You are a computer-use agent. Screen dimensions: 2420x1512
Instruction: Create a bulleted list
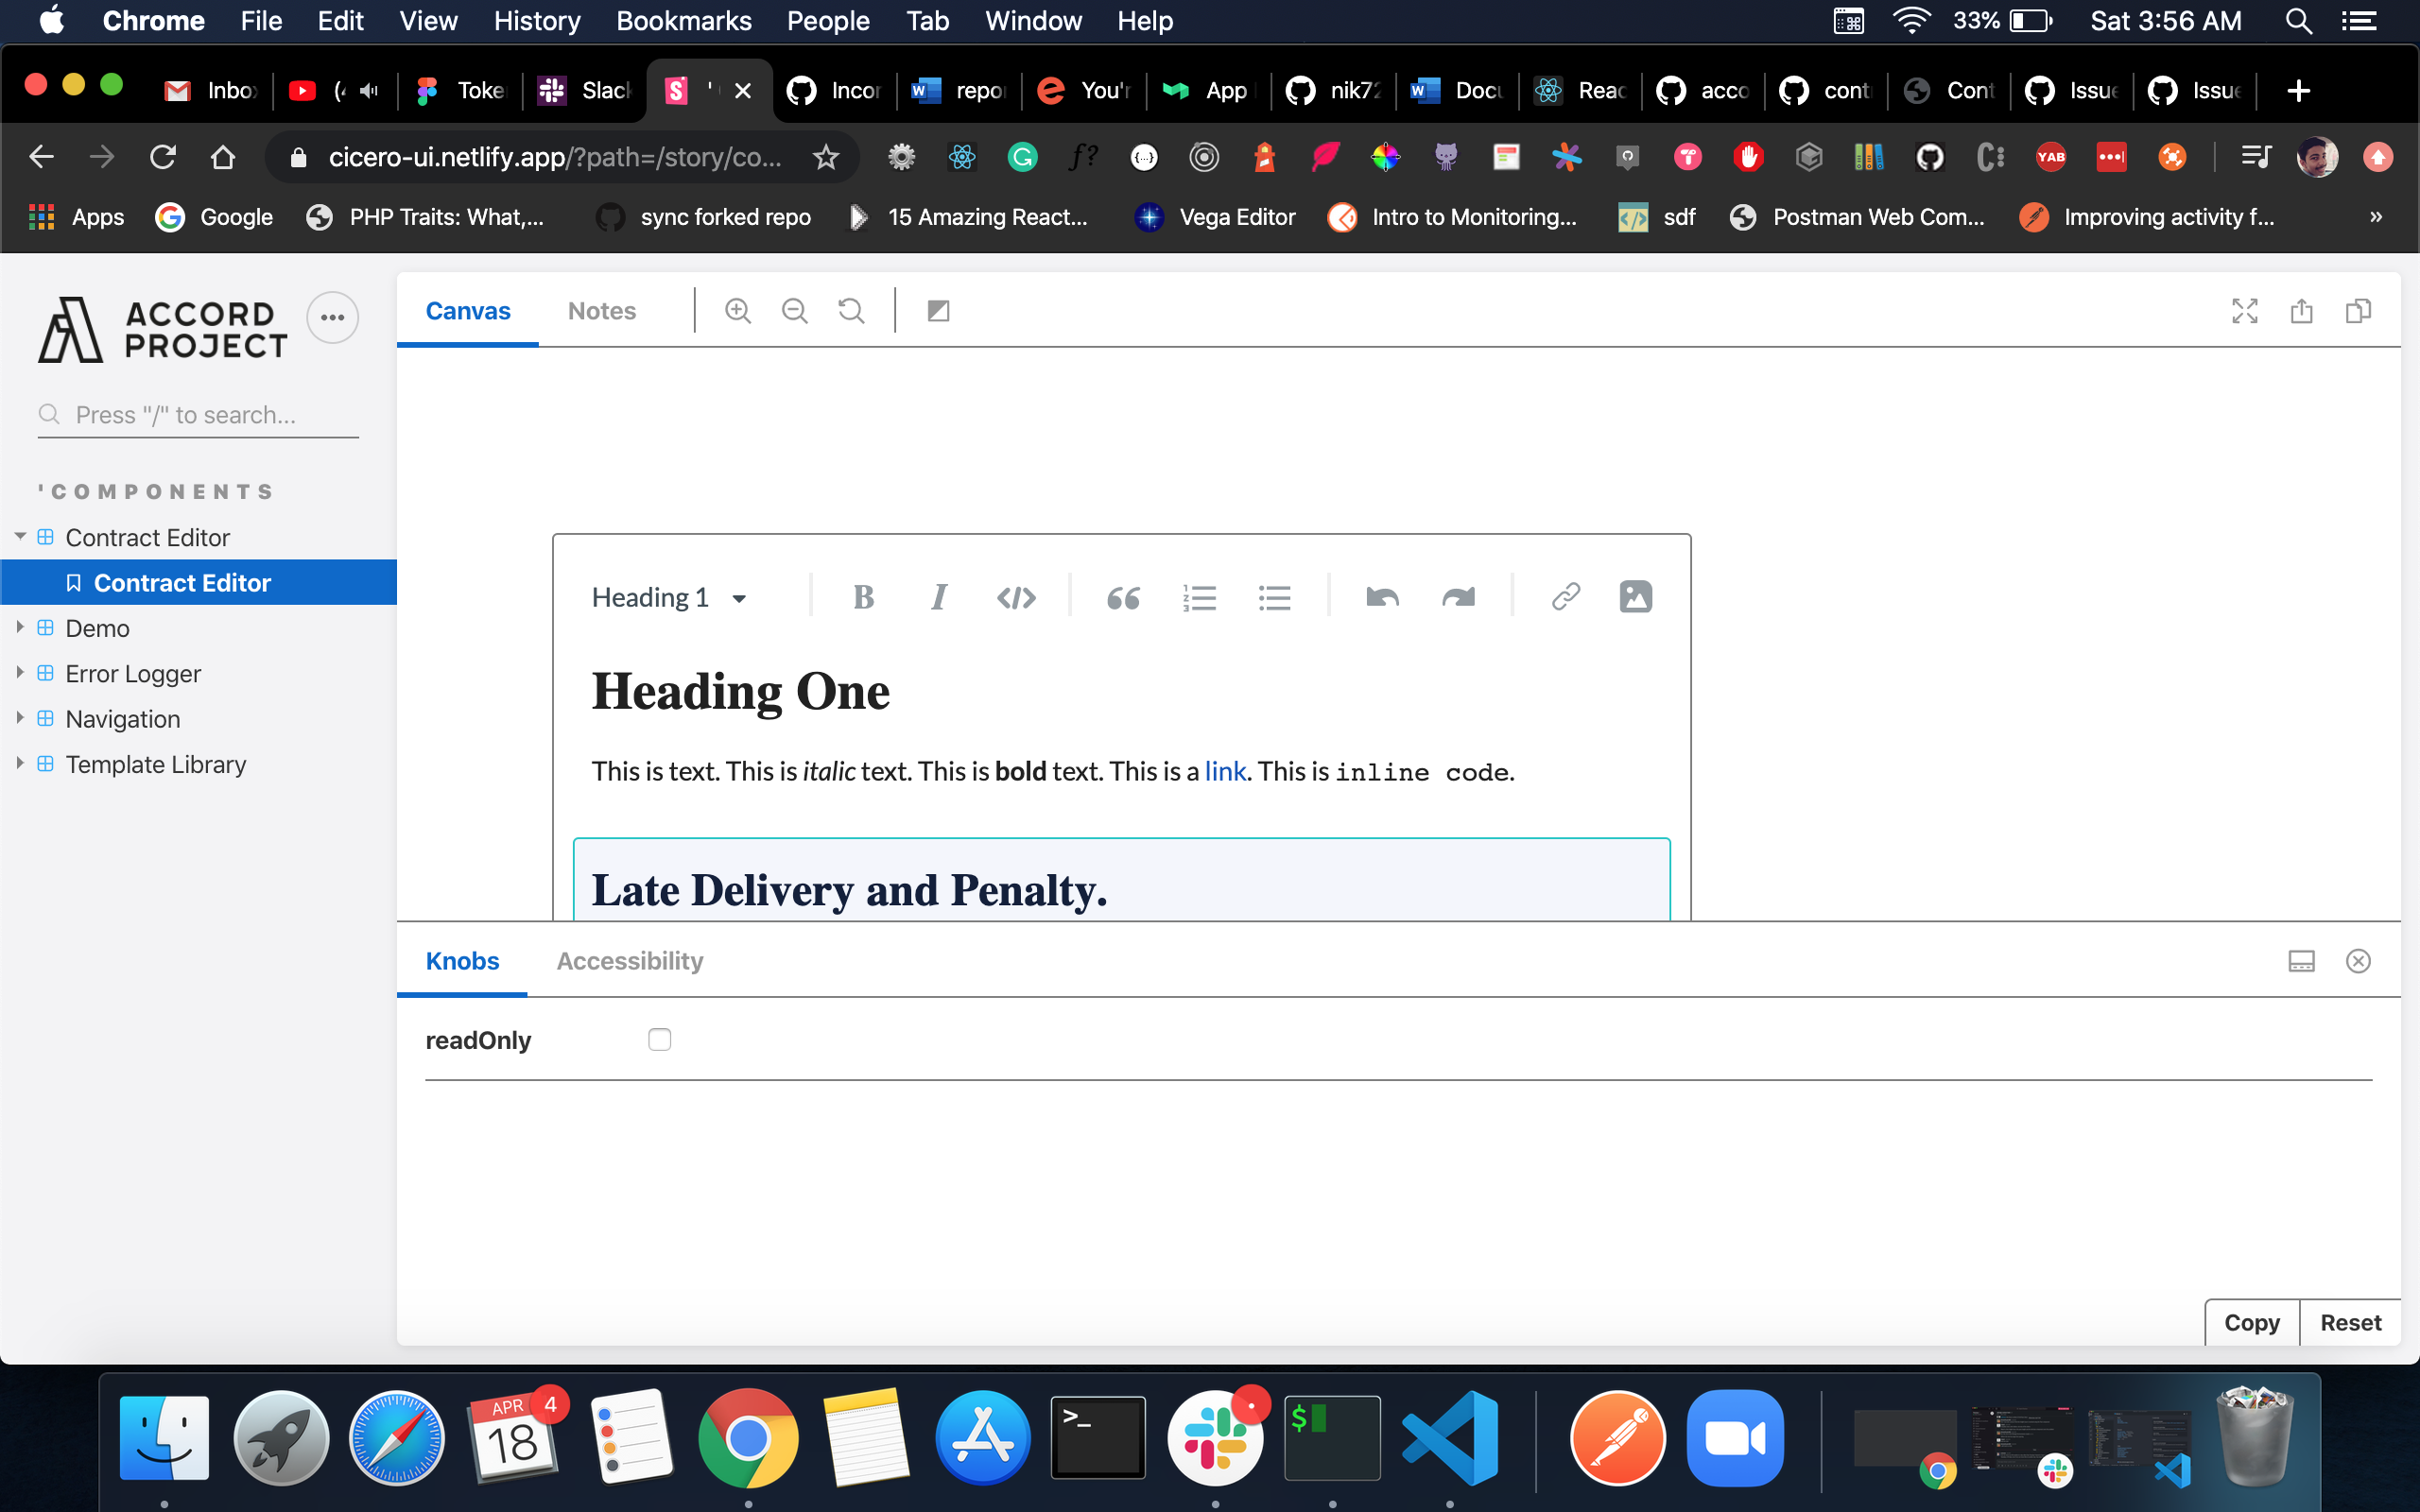[1274, 598]
